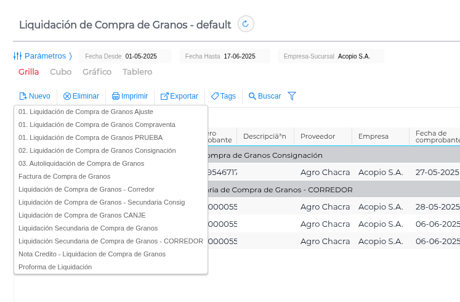Click the Exportar export icon
The width and height of the screenshot is (460, 302).
[x=164, y=96]
